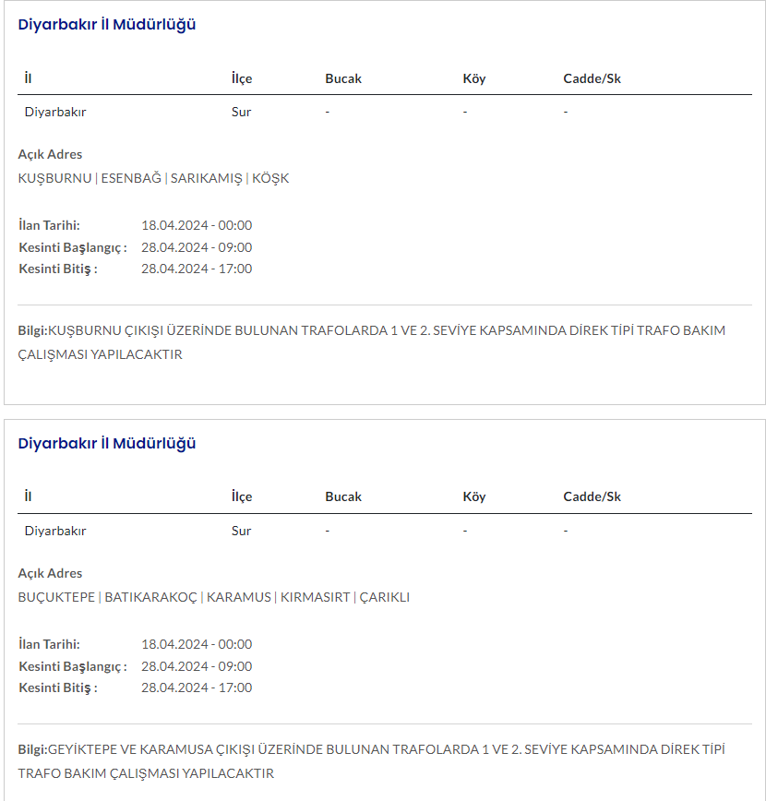
Task: Click KARAMUS neighborhood name
Action: [x=239, y=597]
